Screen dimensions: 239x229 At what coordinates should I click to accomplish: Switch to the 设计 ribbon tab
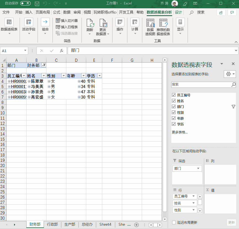coord(178,12)
